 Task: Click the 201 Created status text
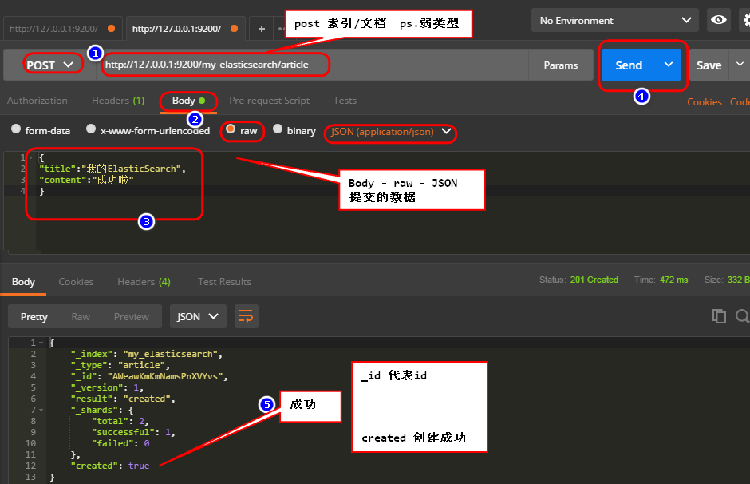tap(594, 280)
